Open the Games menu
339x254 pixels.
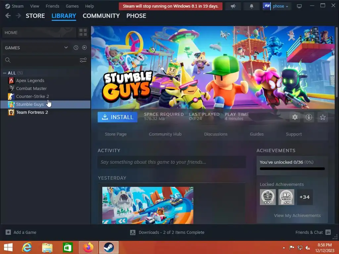coord(72,6)
